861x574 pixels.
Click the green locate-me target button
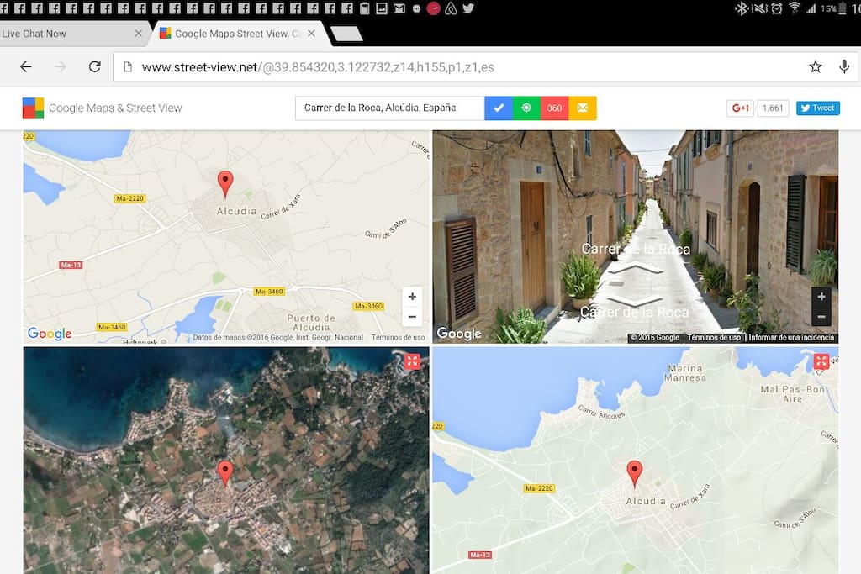(x=526, y=108)
